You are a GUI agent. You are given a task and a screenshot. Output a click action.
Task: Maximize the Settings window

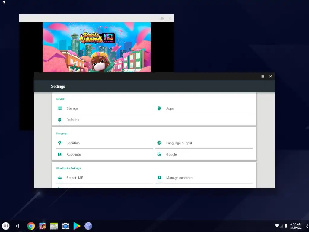point(263,76)
